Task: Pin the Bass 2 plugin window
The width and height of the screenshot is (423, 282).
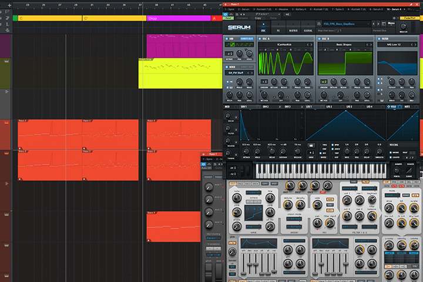Action: click(x=411, y=4)
